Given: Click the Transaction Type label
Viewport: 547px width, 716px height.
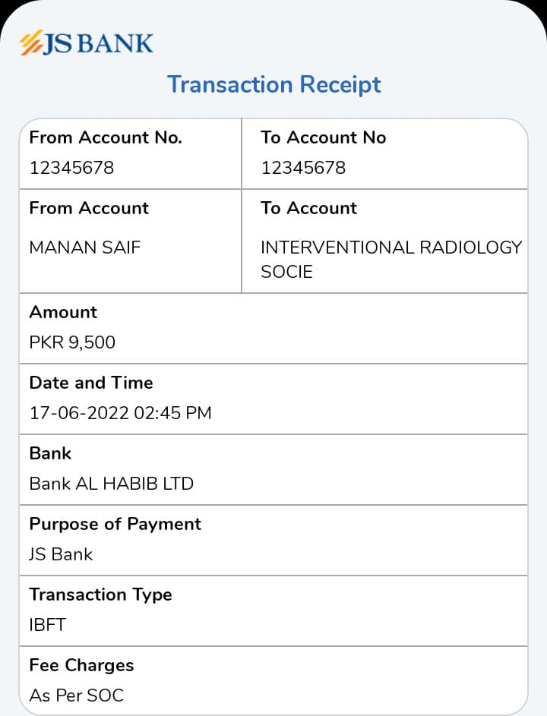Looking at the screenshot, I should [100, 595].
